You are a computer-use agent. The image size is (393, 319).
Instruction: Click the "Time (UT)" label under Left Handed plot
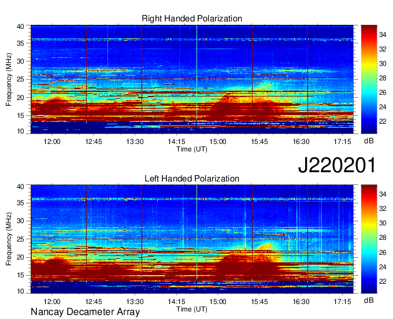(x=192, y=309)
